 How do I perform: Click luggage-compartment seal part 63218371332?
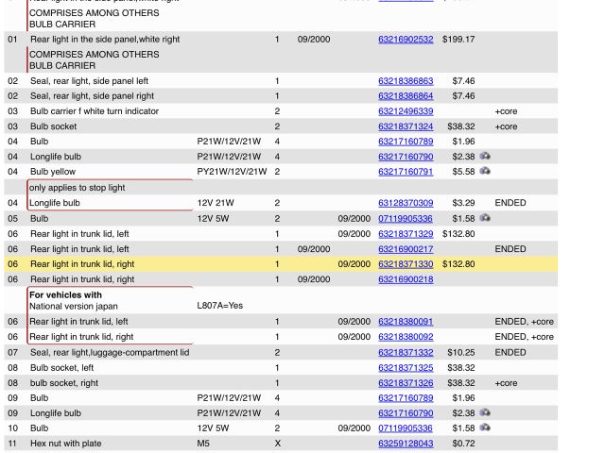406,352
